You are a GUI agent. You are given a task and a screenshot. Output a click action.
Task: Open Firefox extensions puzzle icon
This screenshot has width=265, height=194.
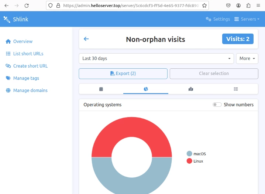248,6
